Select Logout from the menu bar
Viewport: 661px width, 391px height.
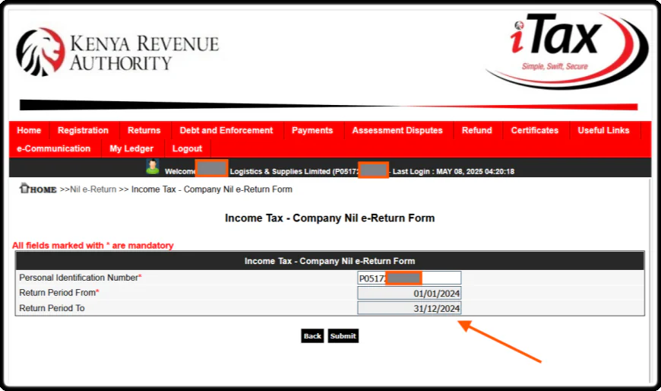pos(187,148)
